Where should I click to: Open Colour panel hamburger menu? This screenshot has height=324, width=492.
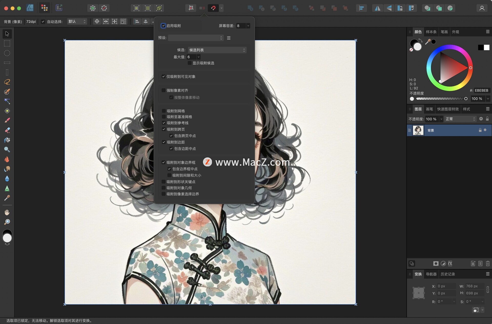(488, 32)
